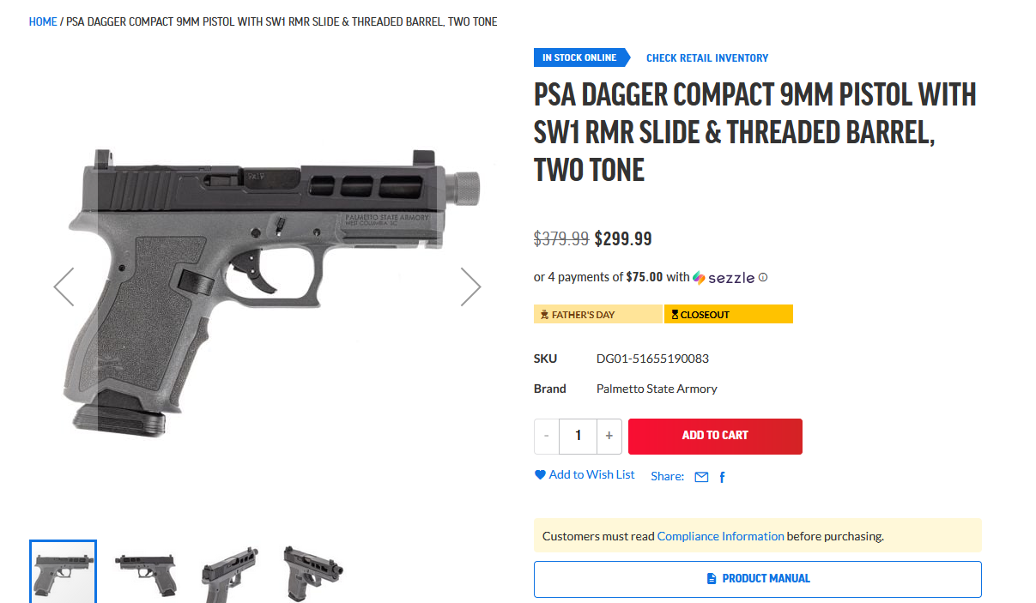Viewport: 1036px width, 603px height.
Task: Check retail inventory link
Action: coord(707,57)
